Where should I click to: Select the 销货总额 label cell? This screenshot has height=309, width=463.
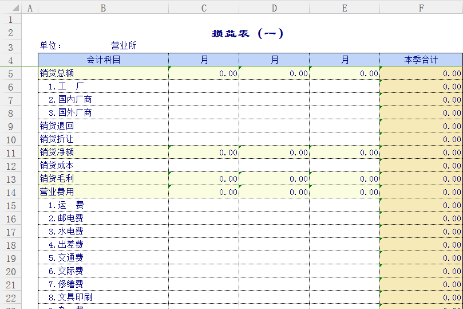pyautogui.click(x=103, y=73)
